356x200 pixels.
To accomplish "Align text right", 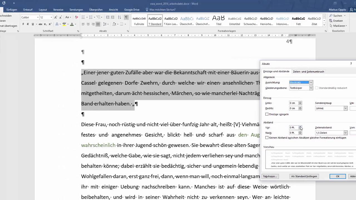I will click(93, 24).
